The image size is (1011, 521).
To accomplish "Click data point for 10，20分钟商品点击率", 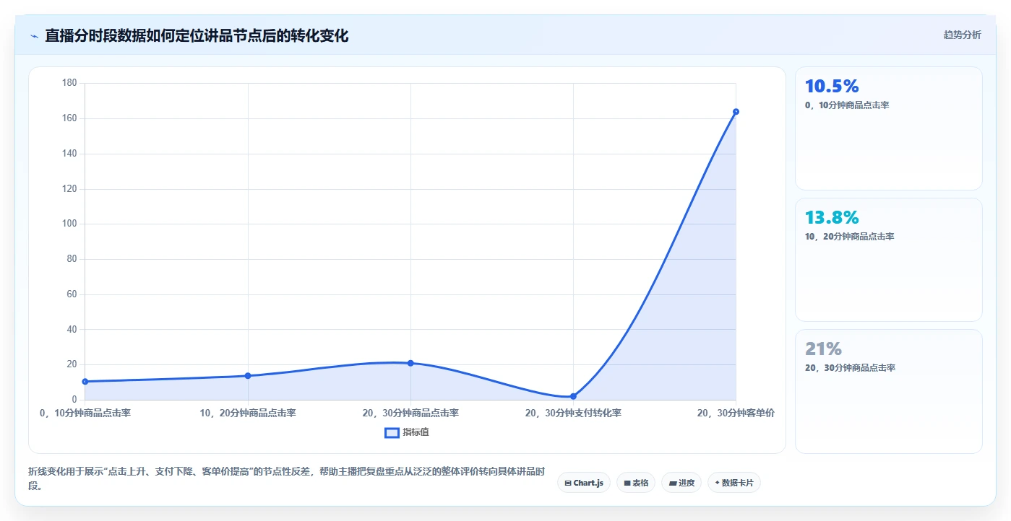I will (248, 375).
